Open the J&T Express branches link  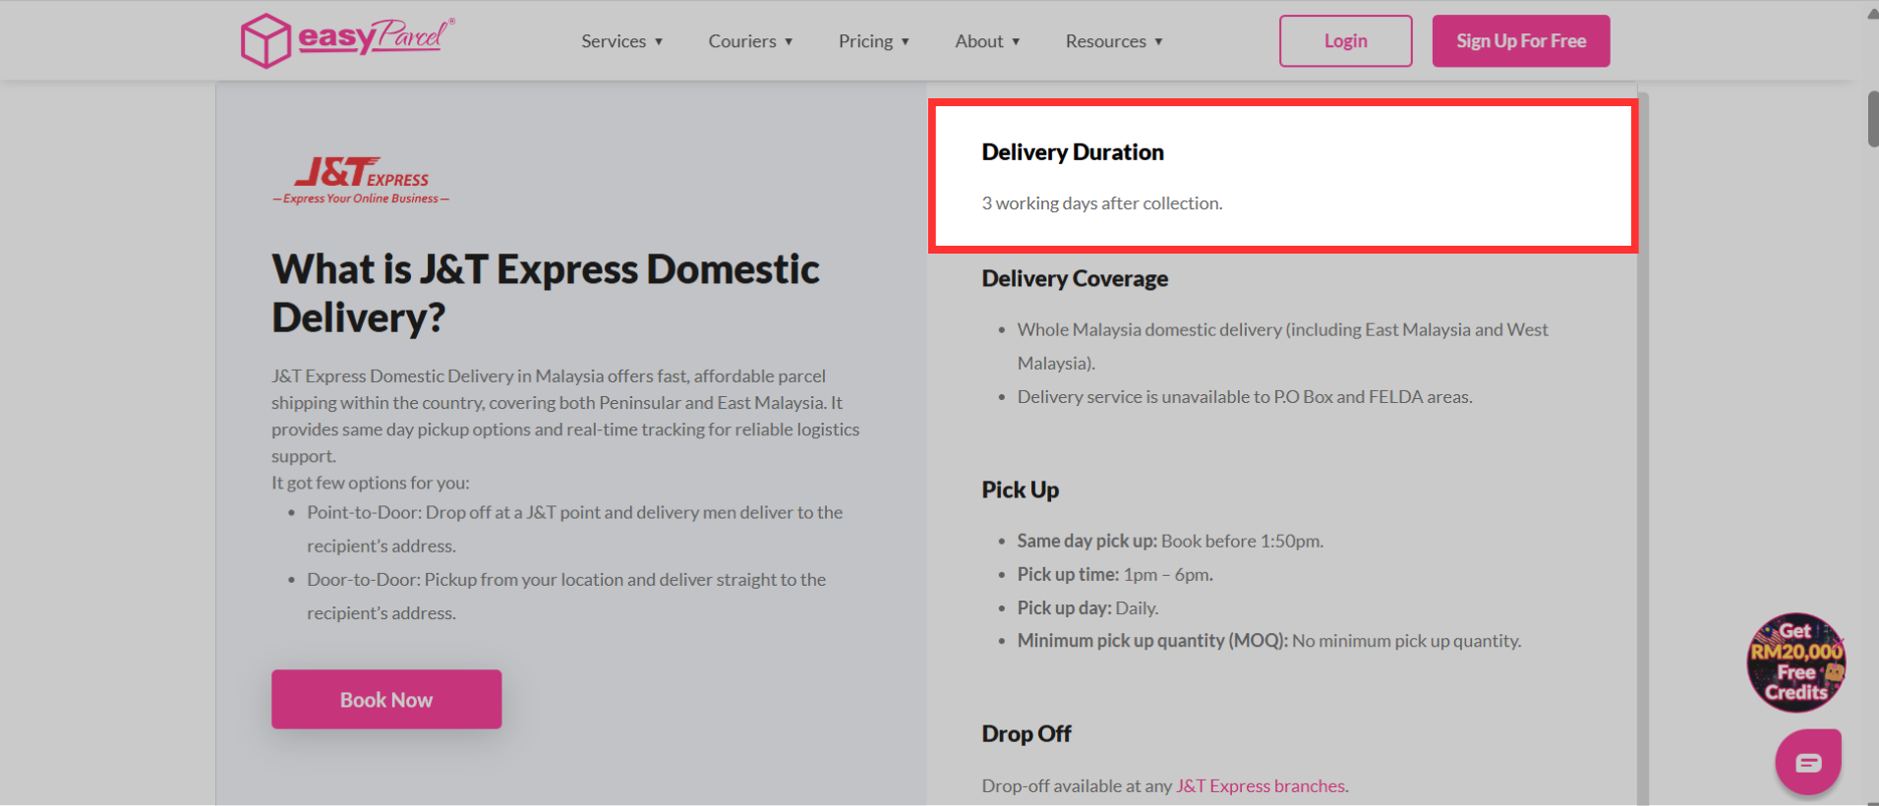coord(1261,785)
